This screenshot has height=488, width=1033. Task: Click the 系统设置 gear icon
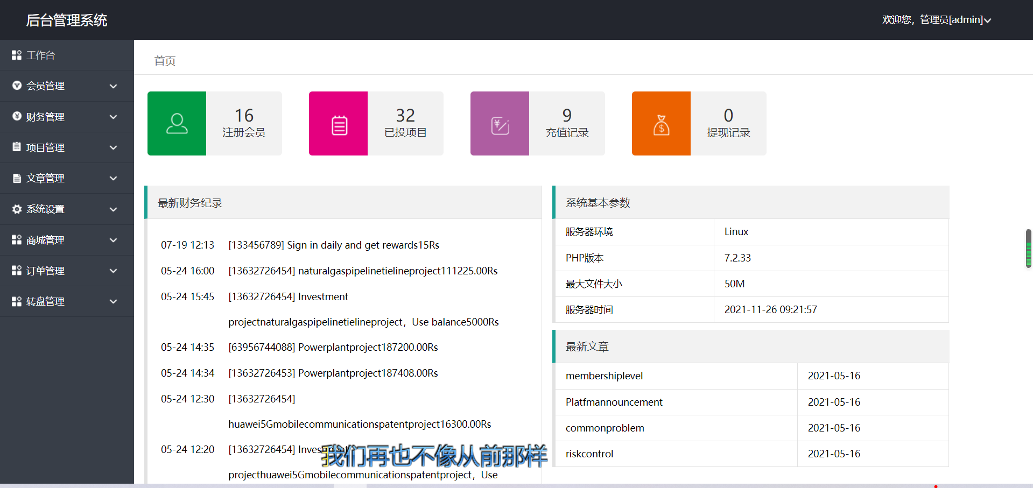point(17,209)
